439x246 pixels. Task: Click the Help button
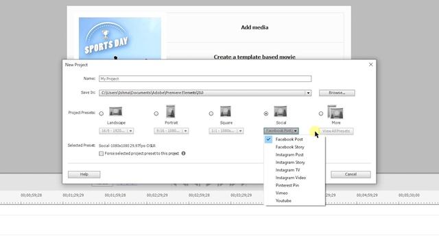click(84, 174)
